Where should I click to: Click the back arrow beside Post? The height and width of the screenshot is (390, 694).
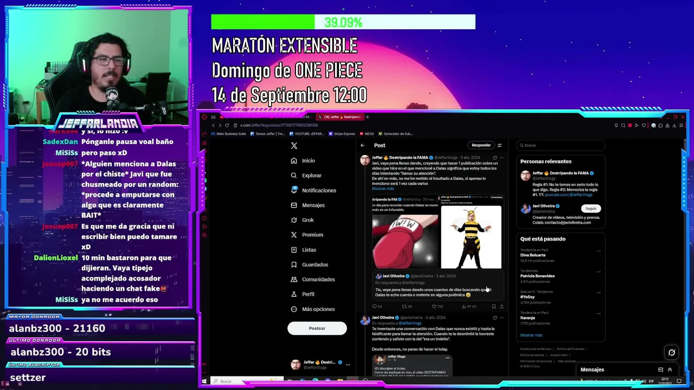pos(363,145)
